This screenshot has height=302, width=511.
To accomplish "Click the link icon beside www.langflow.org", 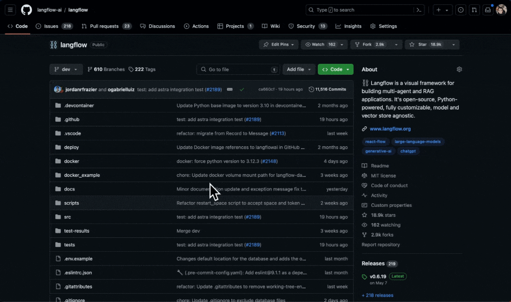I will click(x=364, y=129).
